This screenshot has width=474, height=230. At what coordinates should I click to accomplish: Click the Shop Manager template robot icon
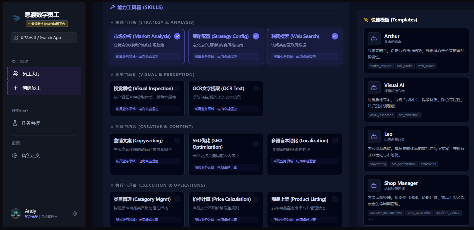[374, 186]
